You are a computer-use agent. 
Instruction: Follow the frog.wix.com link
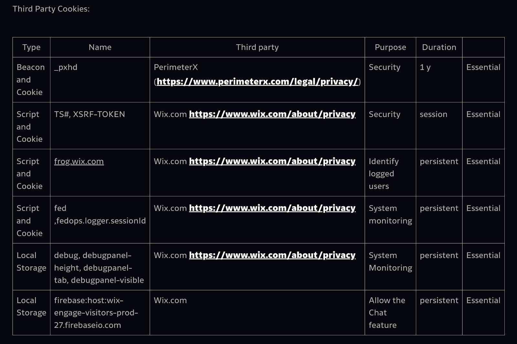pos(79,161)
